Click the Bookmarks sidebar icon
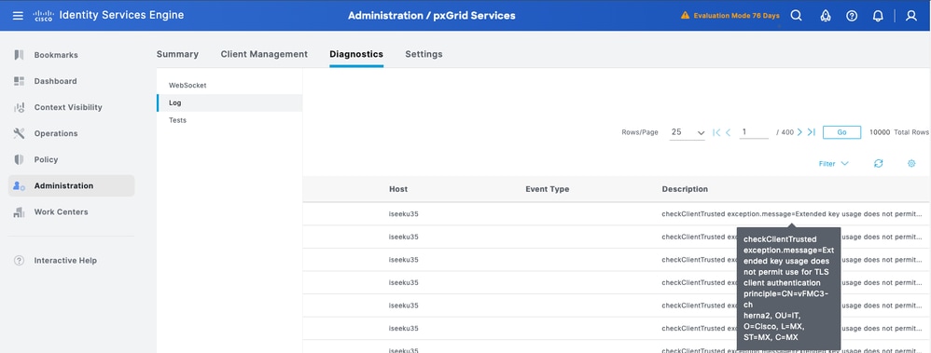This screenshot has width=931, height=353. 19,55
